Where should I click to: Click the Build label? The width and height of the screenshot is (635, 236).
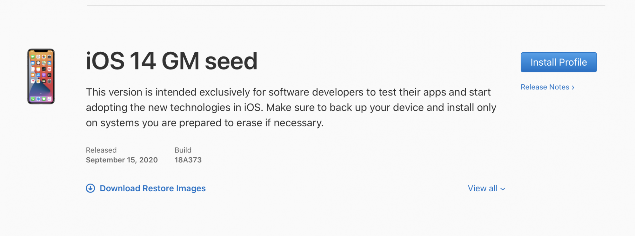[x=183, y=150]
